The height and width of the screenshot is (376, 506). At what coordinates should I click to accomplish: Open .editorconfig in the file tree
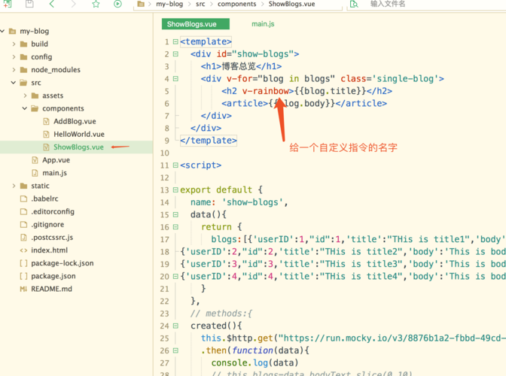(x=53, y=211)
